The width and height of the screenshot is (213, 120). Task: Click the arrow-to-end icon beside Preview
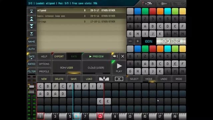[x=115, y=56]
